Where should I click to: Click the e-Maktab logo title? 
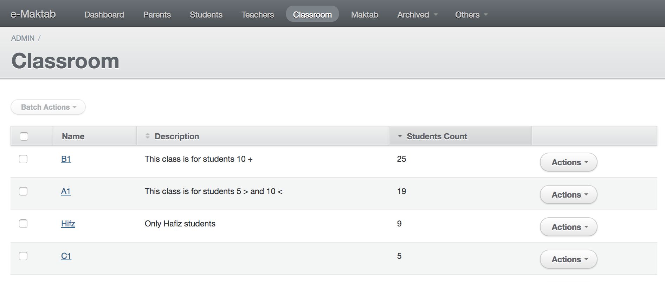(x=33, y=14)
